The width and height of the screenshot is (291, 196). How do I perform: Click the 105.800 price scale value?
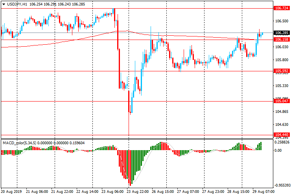(282, 60)
